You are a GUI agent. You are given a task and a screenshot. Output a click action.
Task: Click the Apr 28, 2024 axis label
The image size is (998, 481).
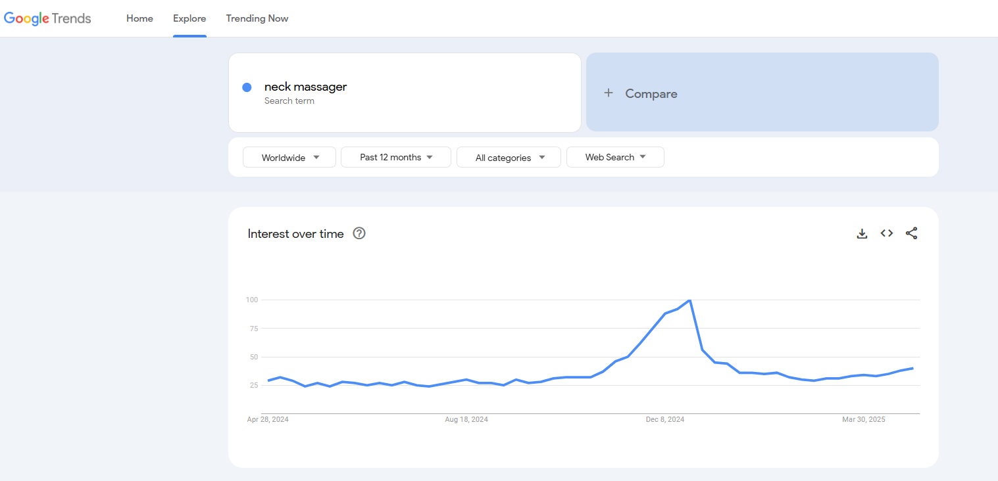[268, 419]
